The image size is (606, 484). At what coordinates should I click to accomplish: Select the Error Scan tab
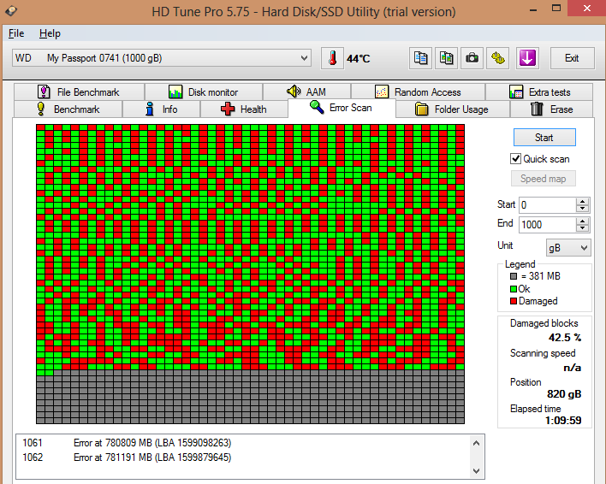(x=342, y=108)
